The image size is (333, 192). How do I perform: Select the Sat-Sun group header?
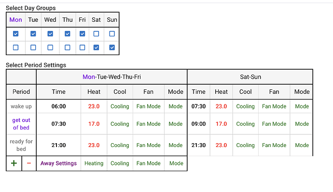[x=250, y=77]
